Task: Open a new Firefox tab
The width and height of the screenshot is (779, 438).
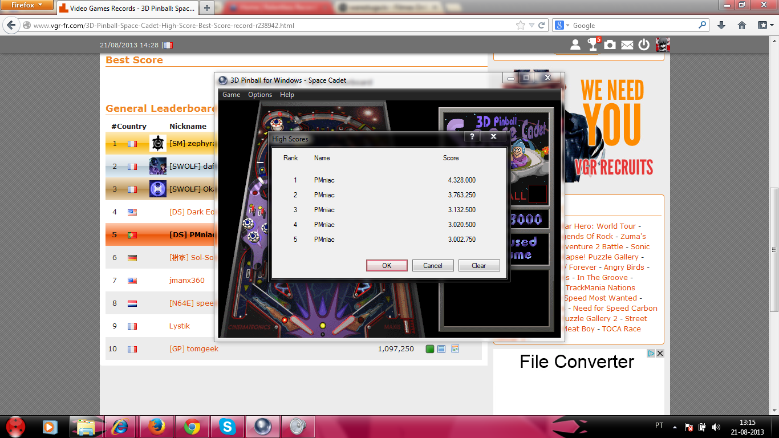Action: (x=206, y=8)
